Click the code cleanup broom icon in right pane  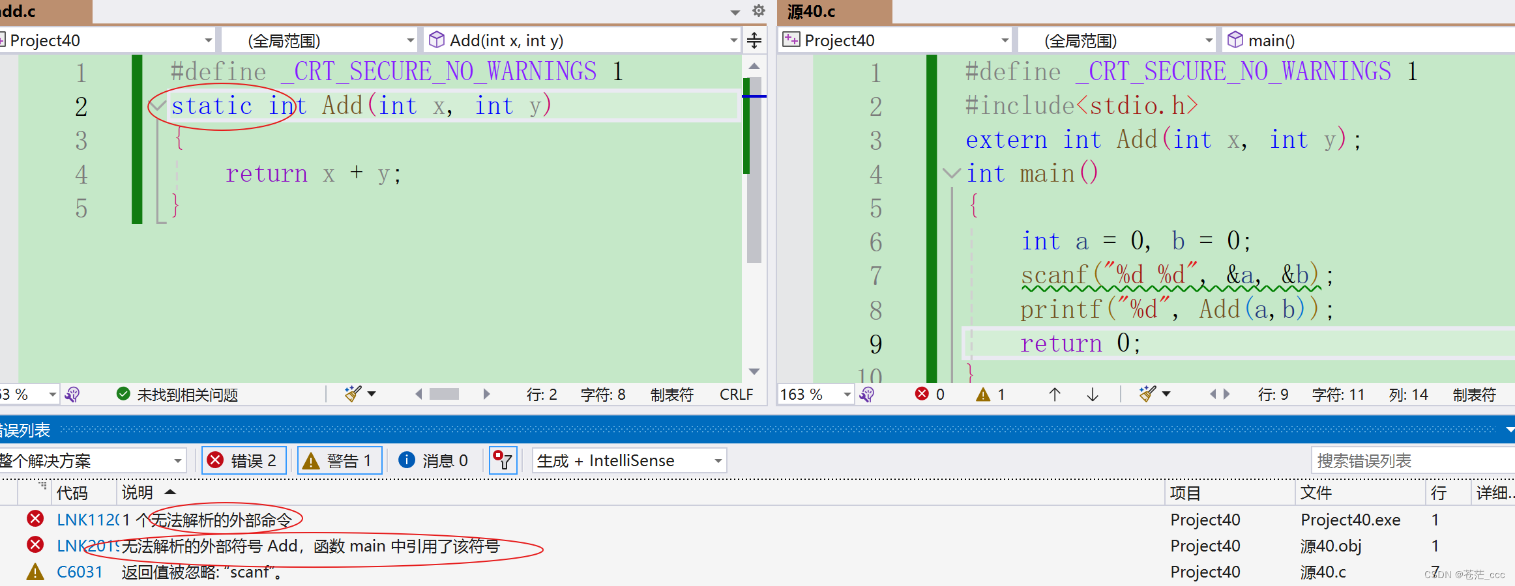tap(1148, 393)
